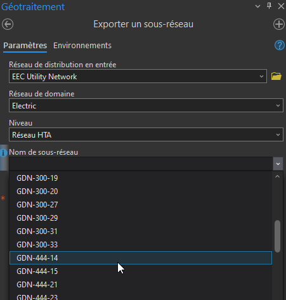Collapse the Nom de sous-réseau dropdown arrow

278,164
